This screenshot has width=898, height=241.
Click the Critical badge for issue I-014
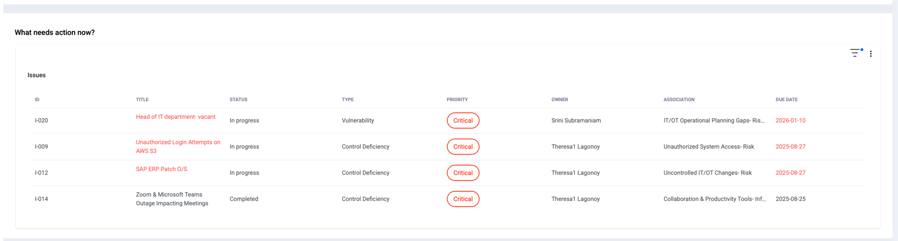tap(463, 199)
